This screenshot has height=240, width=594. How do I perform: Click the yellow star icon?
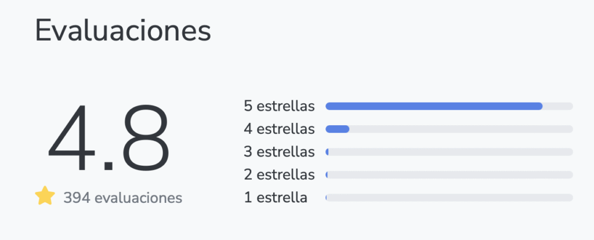(45, 197)
